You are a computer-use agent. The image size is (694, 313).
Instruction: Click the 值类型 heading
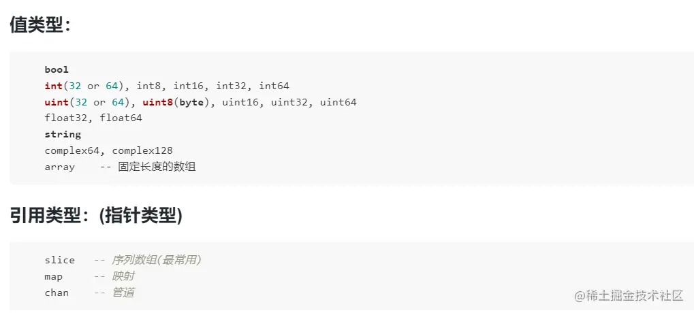click(41, 25)
